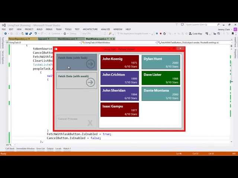The width and height of the screenshot is (238, 178).
Task: Open the Immediate Window tab
Action: click(25, 149)
